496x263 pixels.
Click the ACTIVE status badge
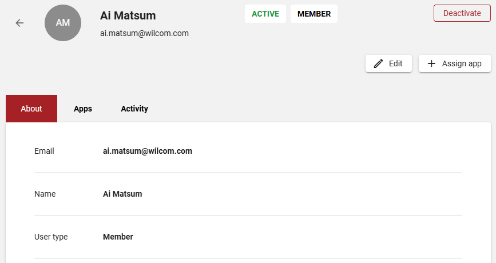pos(265,14)
